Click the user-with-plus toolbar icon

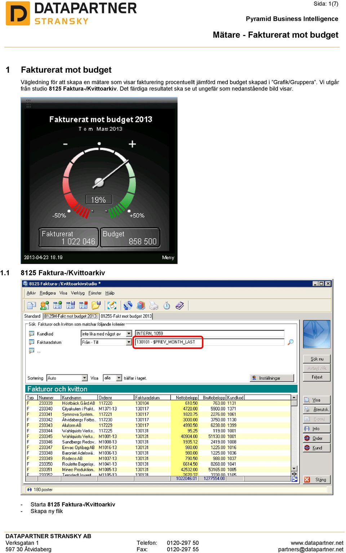45,306
